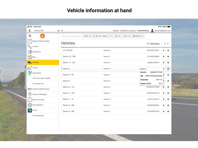Show info for Demo 5

[168, 81]
